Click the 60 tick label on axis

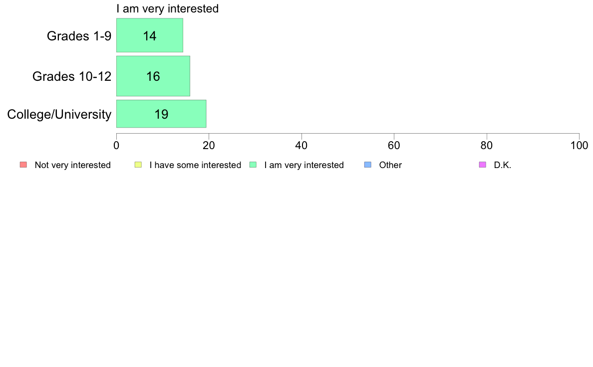click(x=394, y=146)
